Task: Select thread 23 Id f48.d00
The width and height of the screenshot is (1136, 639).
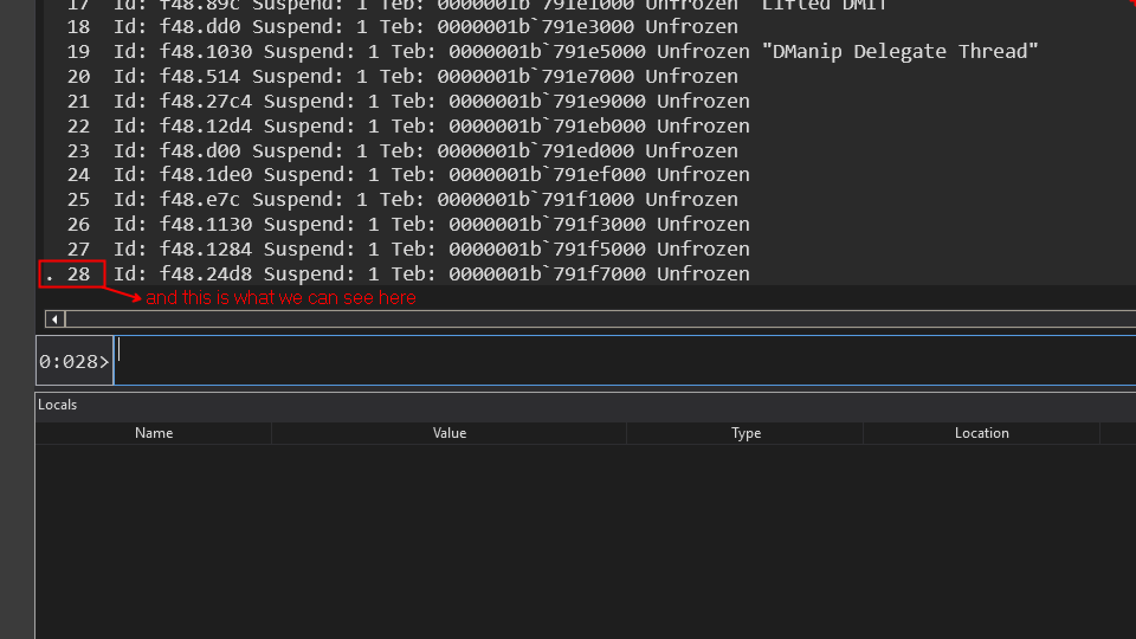Action: point(200,151)
